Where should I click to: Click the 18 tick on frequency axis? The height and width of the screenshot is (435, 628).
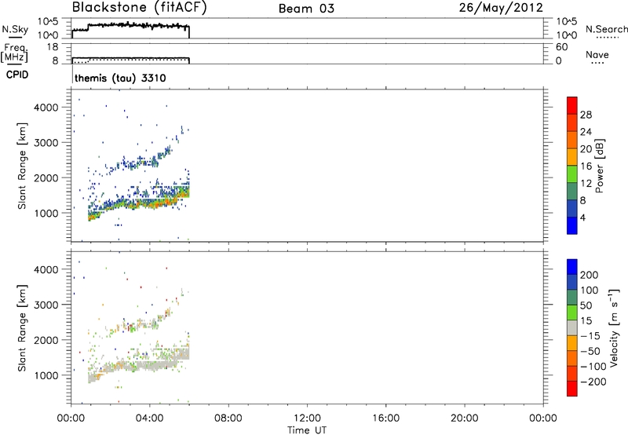pos(52,47)
